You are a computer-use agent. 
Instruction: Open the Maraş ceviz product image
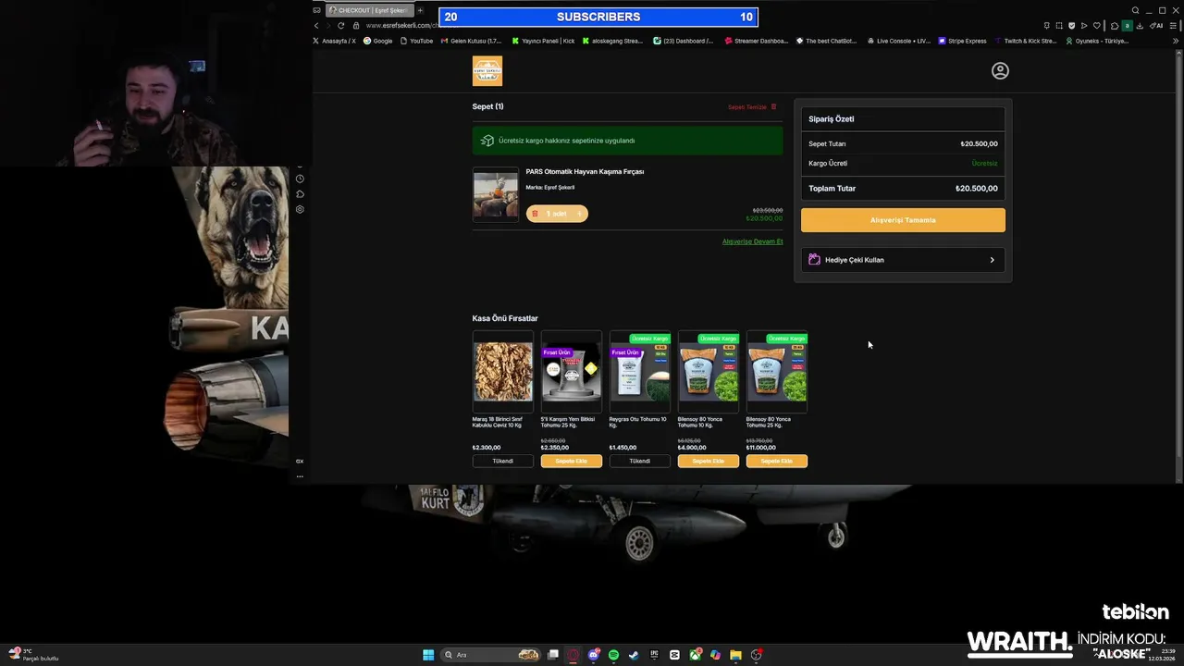click(x=502, y=371)
